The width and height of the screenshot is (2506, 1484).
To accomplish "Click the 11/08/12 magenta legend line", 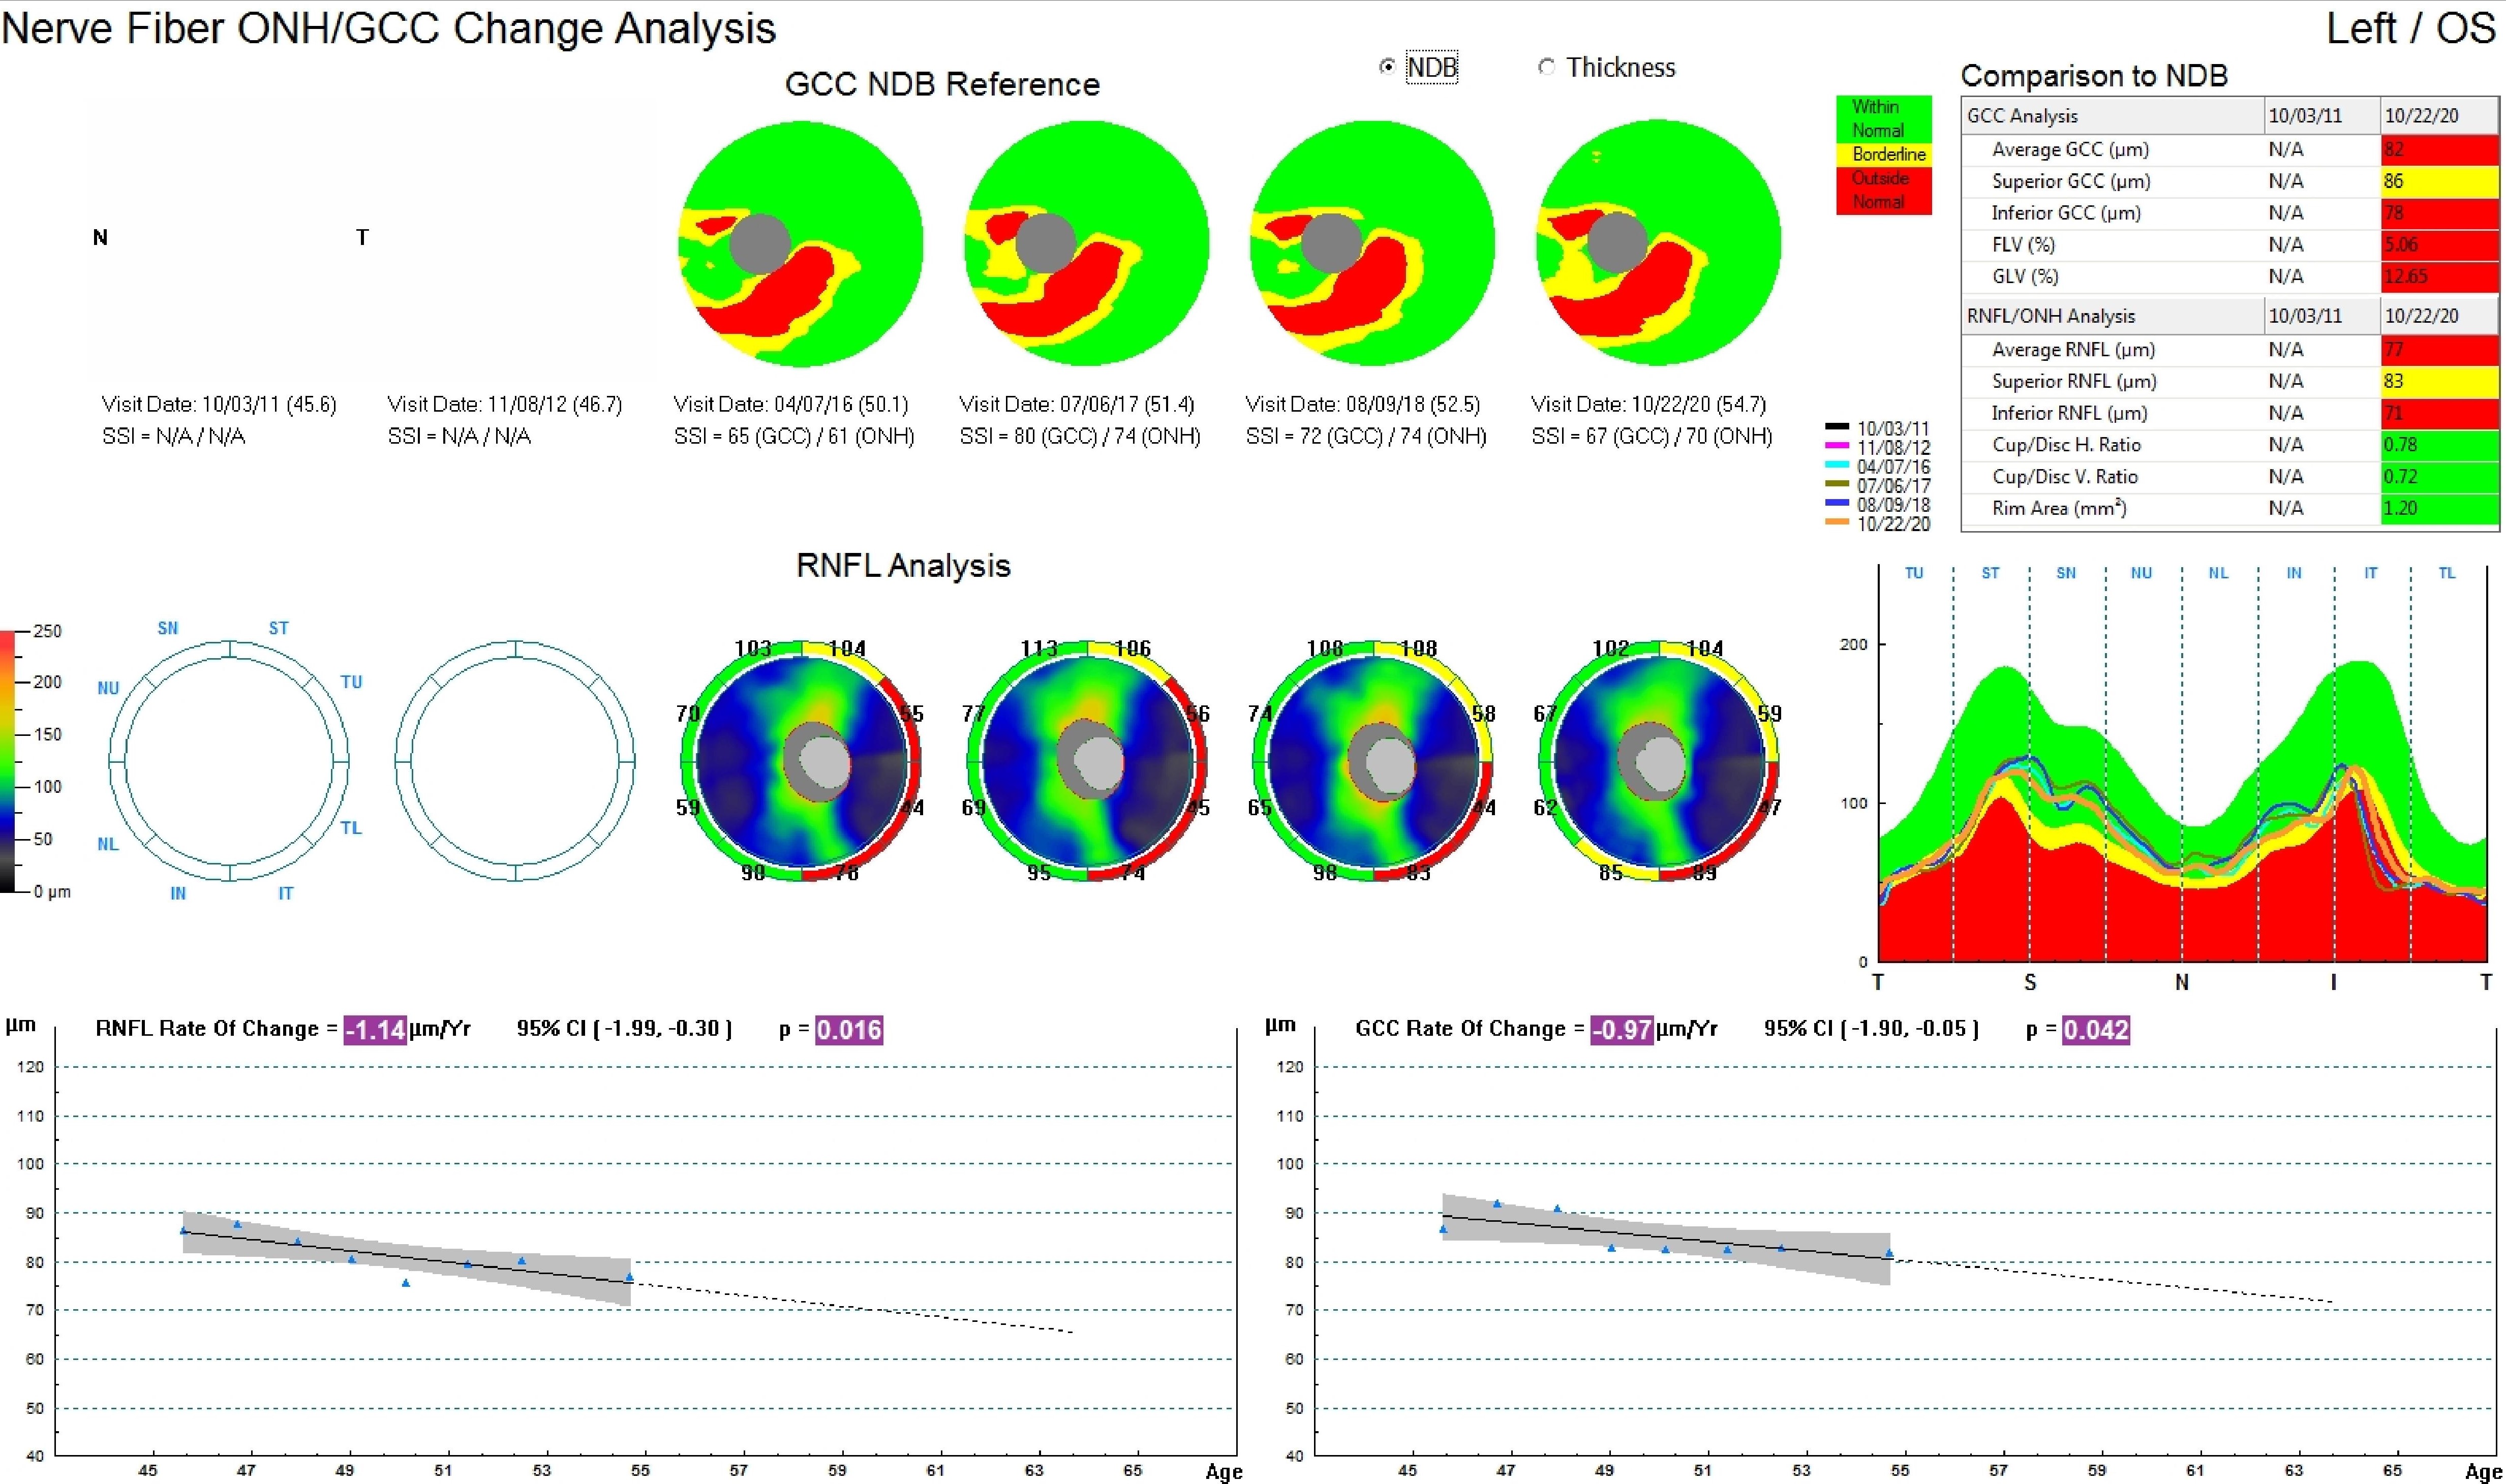I will pyautogui.click(x=1837, y=446).
